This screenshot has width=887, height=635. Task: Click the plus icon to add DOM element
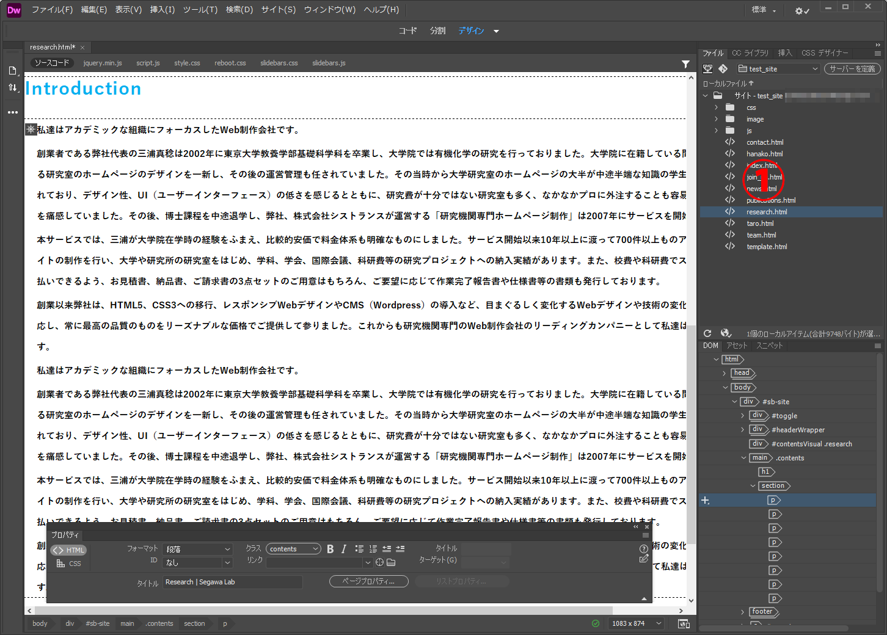[705, 500]
